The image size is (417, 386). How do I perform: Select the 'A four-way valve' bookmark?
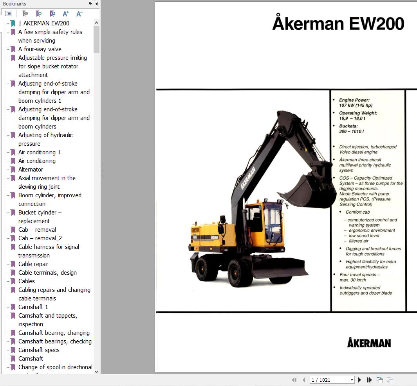(x=40, y=49)
